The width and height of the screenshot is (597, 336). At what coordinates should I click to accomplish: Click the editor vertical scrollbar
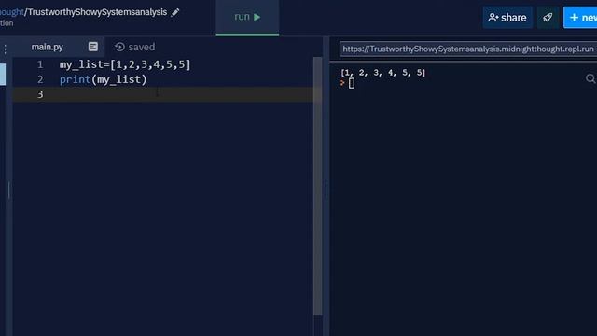pos(317,186)
